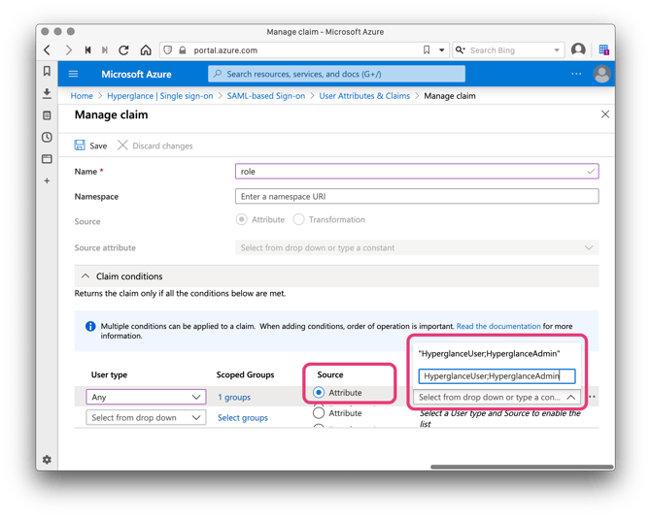This screenshot has width=651, height=518.
Task: Click Select groups link
Action: 243,418
